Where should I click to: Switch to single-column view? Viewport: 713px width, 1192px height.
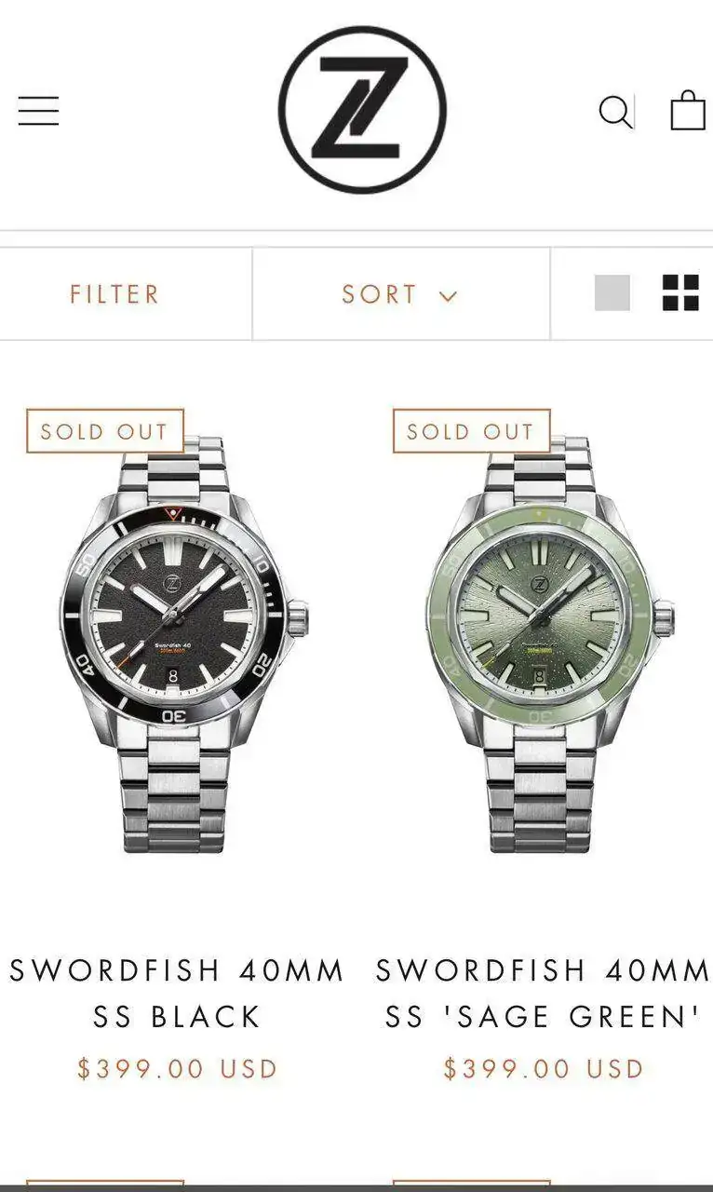612,293
